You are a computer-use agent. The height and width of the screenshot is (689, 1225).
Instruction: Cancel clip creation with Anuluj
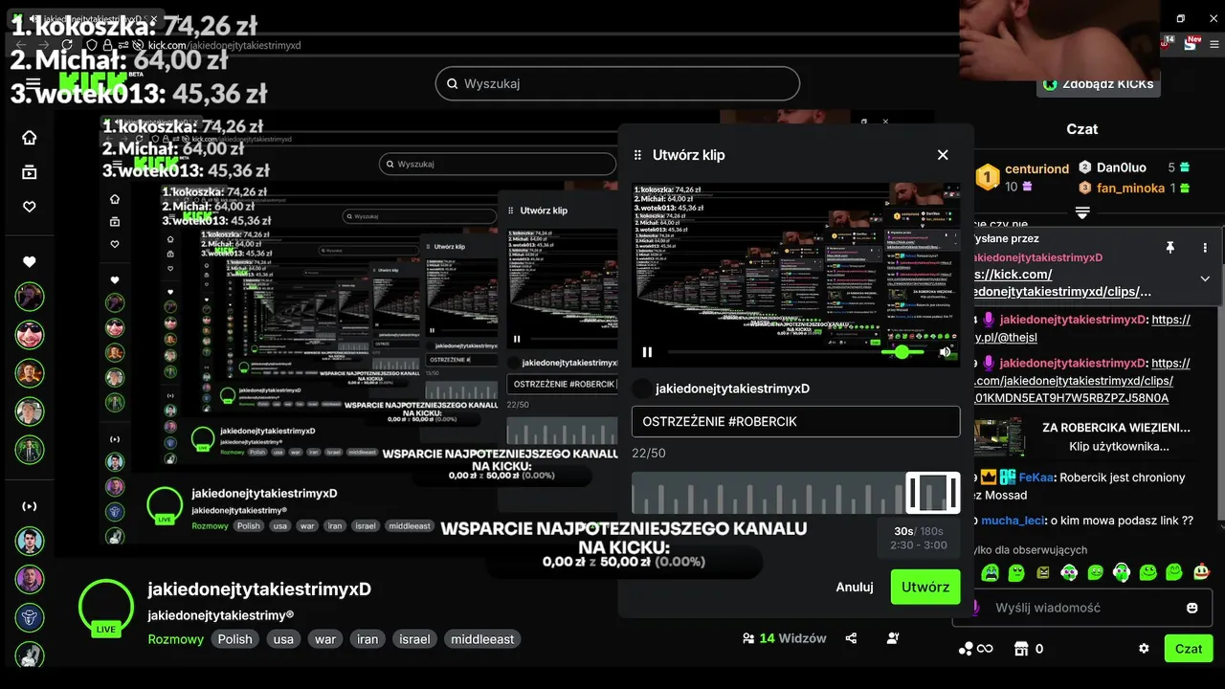pos(855,587)
